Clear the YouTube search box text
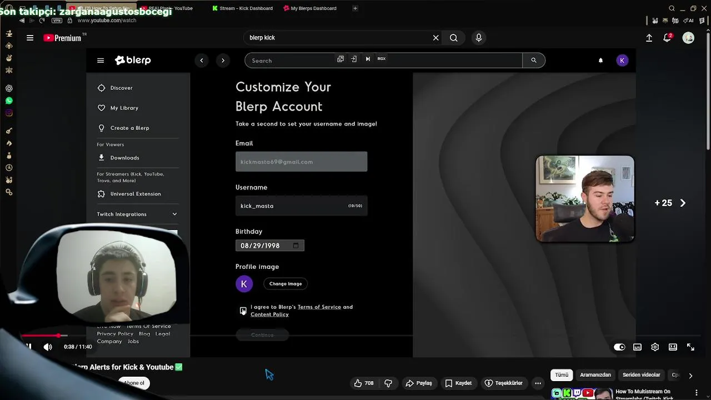The image size is (711, 400). (436, 38)
